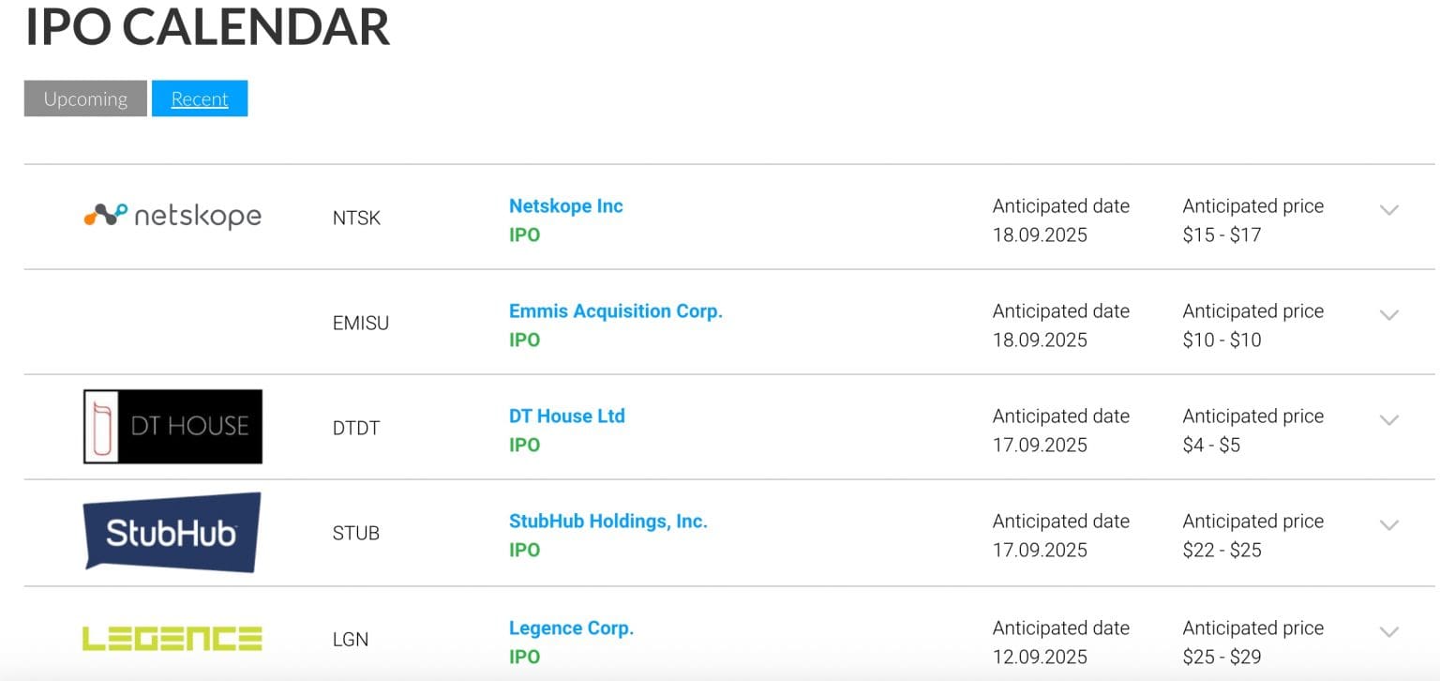1440x681 pixels.
Task: Click the Legence logo
Action: click(x=172, y=637)
